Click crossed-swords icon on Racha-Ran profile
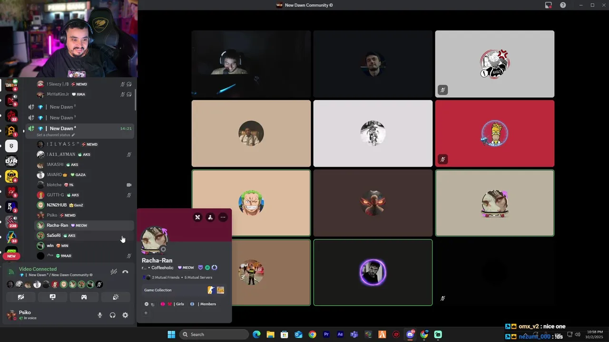Image resolution: width=609 pixels, height=342 pixels. (x=197, y=218)
